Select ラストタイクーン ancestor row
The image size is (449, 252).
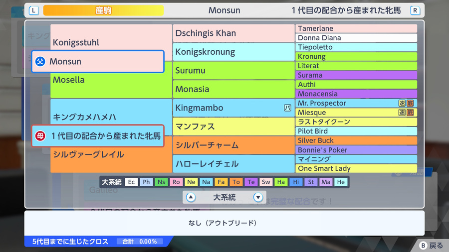(x=356, y=122)
